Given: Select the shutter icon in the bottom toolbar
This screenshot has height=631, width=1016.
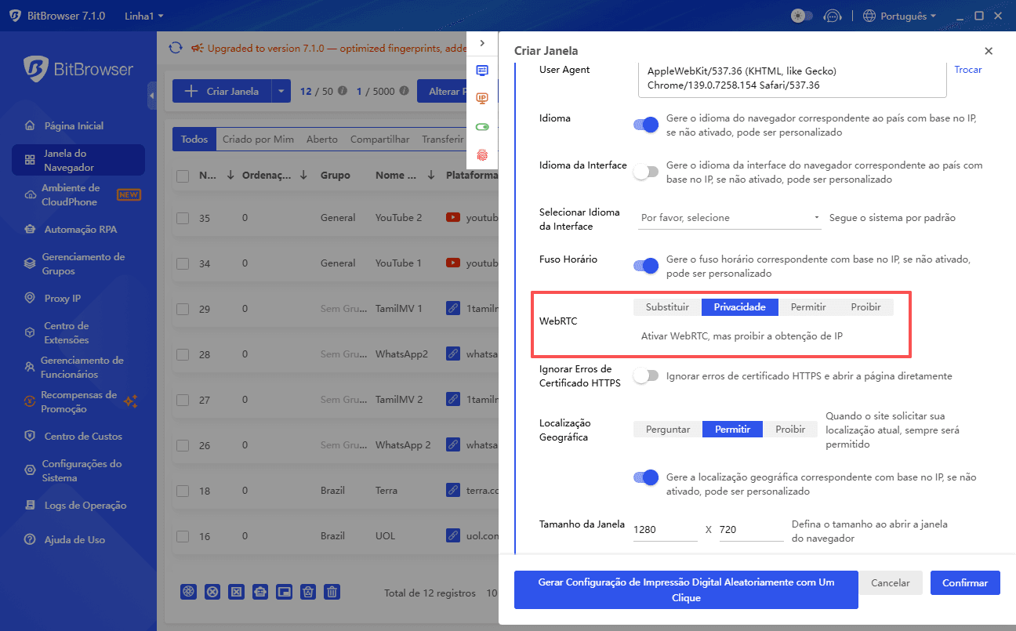Looking at the screenshot, I should pyautogui.click(x=188, y=592).
